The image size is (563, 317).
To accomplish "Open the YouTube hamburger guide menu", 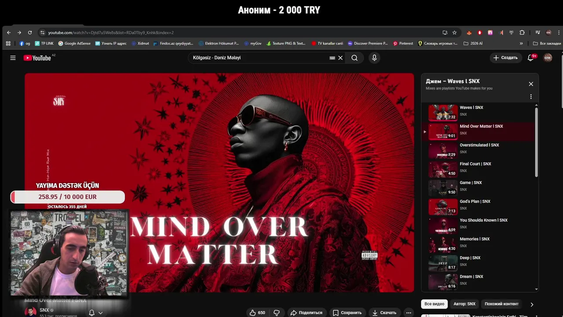I will coord(13,58).
